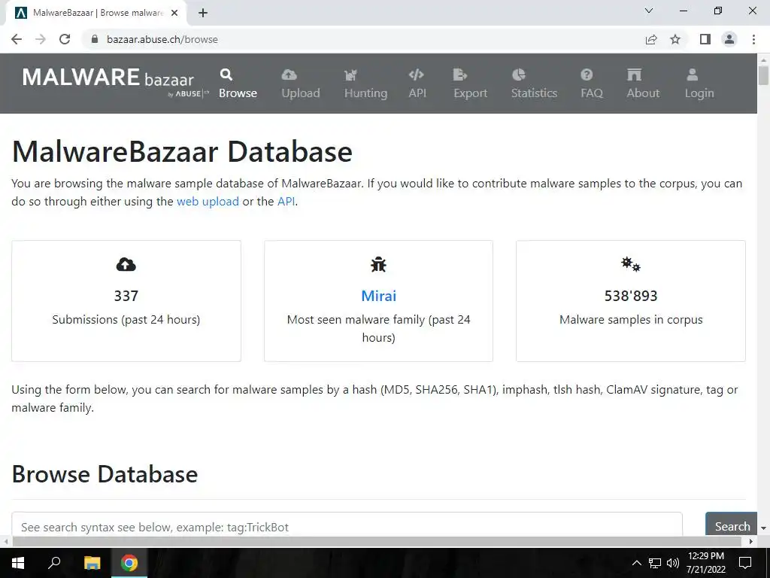Open the notification center icon
This screenshot has height=578, width=770.
pos(745,563)
